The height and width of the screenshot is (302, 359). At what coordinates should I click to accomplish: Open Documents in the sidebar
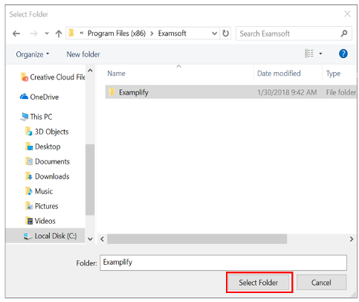[52, 161]
